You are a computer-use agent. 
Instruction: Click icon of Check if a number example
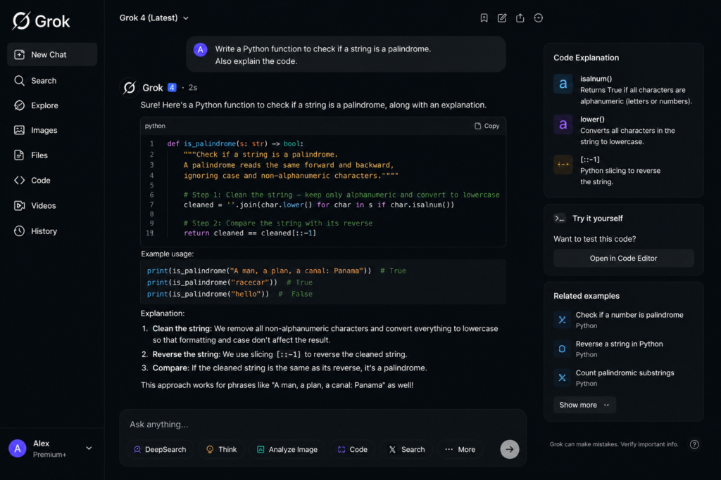562,320
